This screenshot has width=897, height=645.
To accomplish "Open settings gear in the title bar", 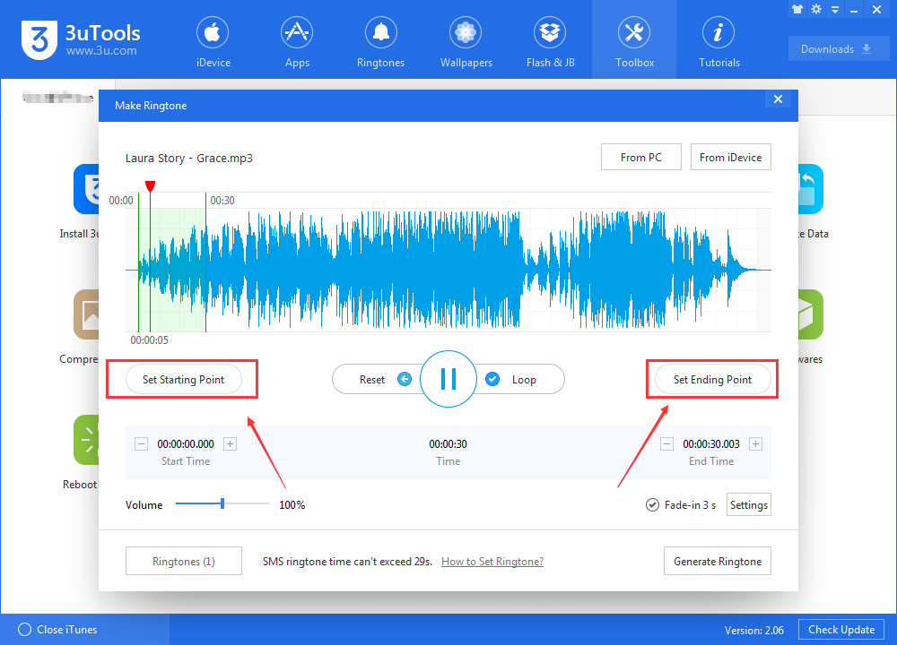I will click(816, 9).
